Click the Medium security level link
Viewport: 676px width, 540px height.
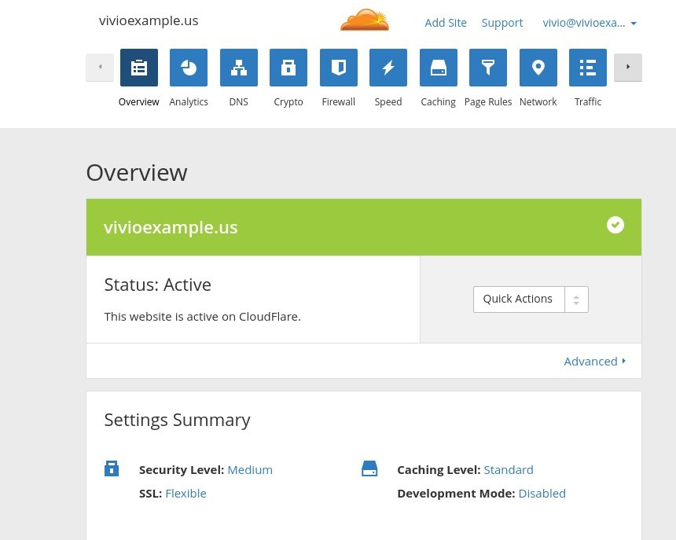click(250, 470)
